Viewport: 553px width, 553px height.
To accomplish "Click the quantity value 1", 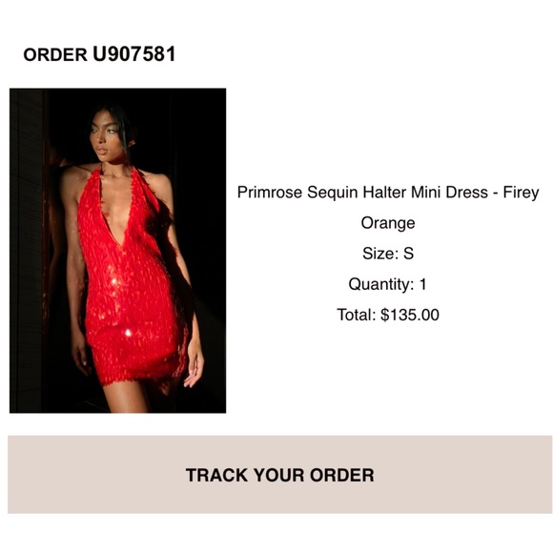I will tap(423, 284).
